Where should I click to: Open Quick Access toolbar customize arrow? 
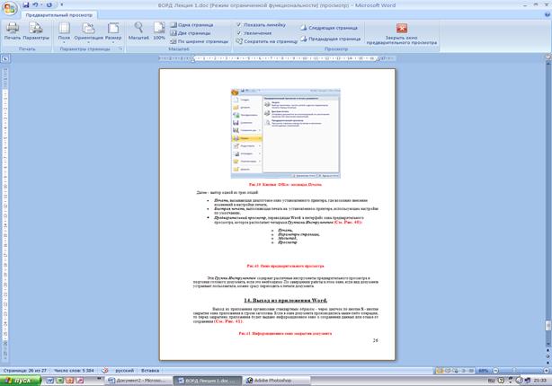62,4
